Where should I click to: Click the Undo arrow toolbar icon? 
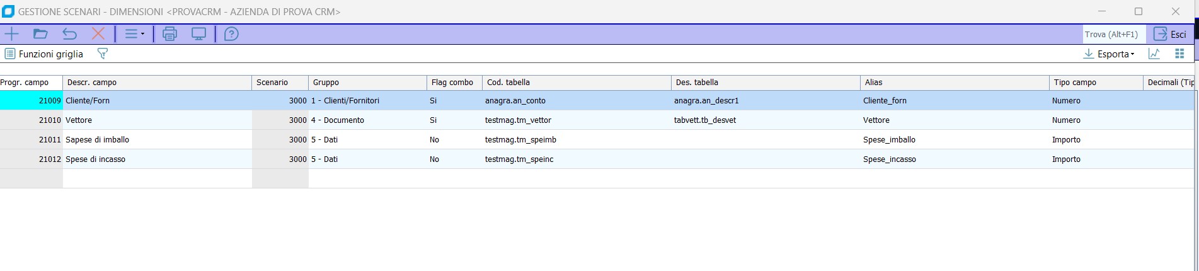coord(69,34)
